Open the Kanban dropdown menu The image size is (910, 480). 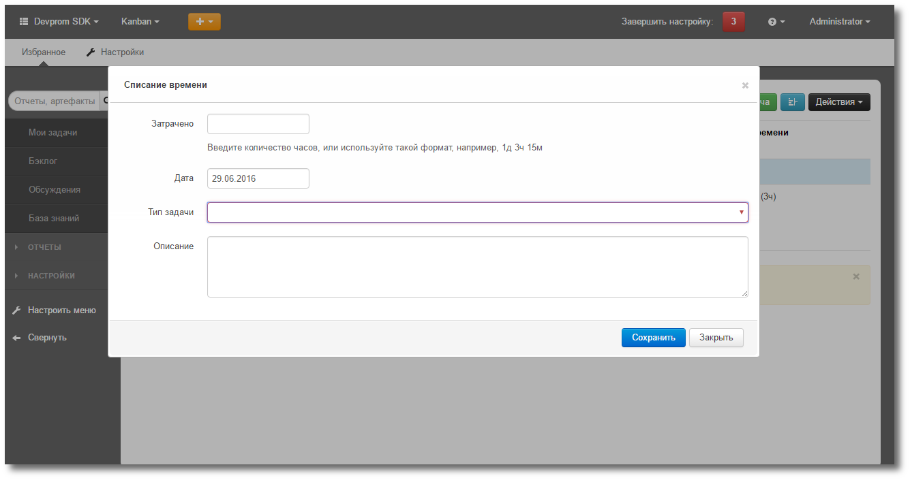click(x=140, y=22)
